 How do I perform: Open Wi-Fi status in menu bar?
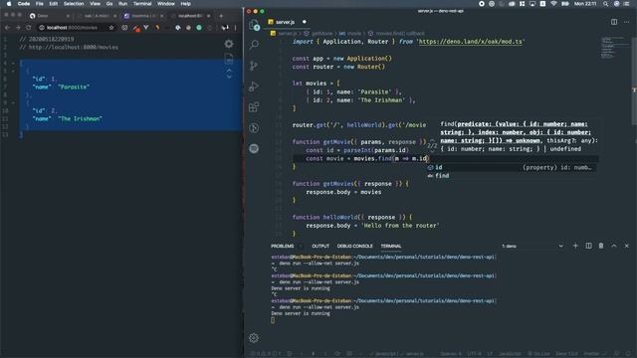point(553,4)
